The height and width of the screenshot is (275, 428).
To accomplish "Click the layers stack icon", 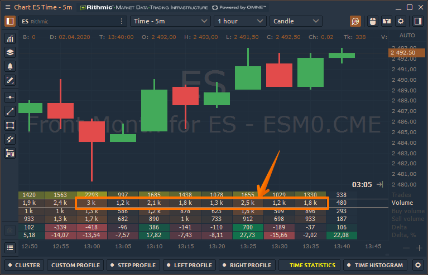I will click(x=9, y=52).
